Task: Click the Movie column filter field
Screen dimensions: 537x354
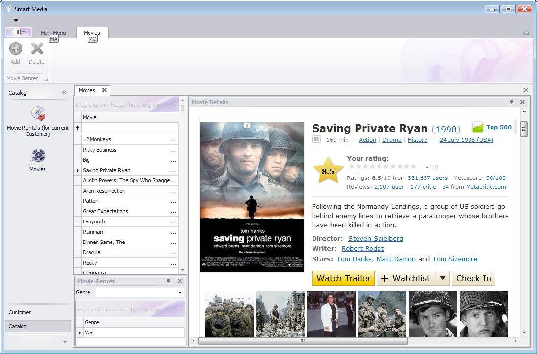Action: [130, 128]
